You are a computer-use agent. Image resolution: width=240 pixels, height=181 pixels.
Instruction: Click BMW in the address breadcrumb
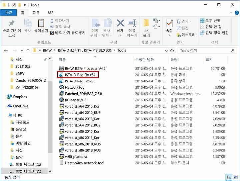[47, 50]
